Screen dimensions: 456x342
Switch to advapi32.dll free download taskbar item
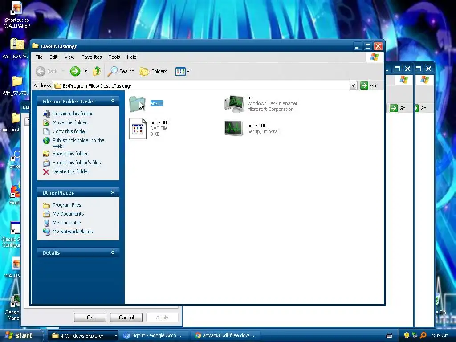tap(225, 336)
